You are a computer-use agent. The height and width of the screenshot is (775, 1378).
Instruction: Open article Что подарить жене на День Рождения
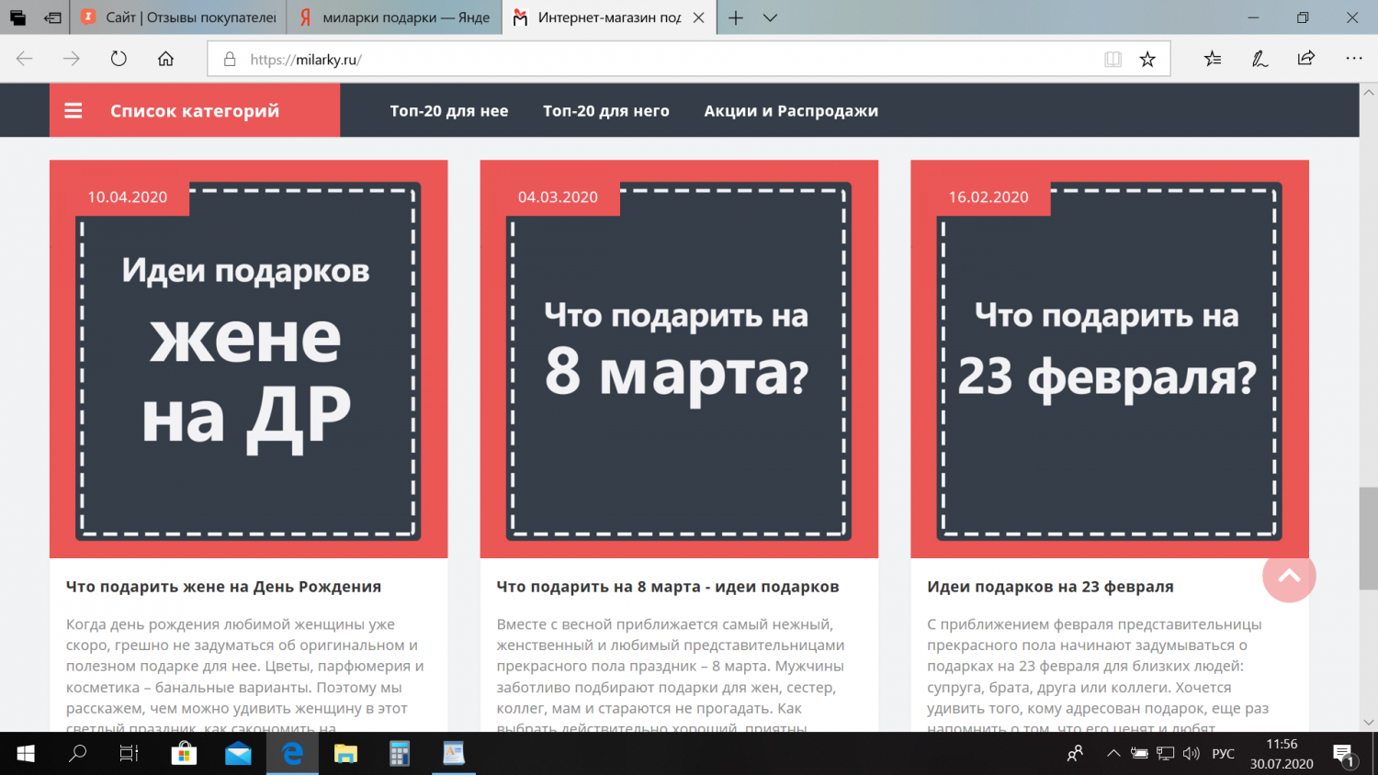point(223,587)
